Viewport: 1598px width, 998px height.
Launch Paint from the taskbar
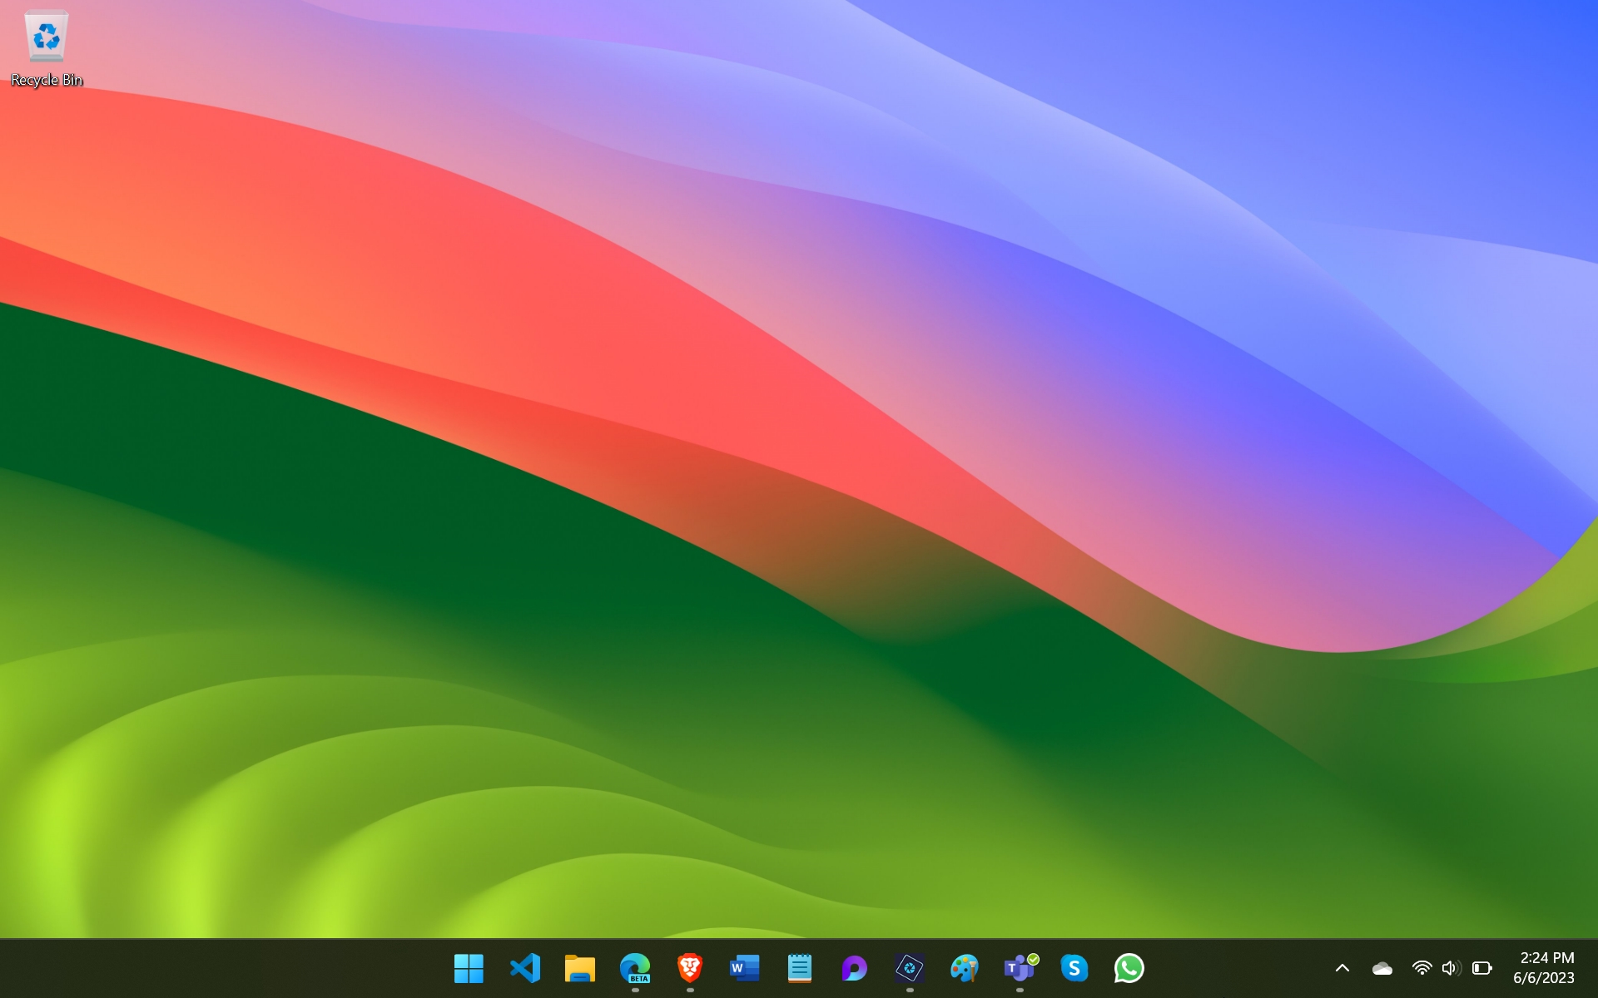965,967
